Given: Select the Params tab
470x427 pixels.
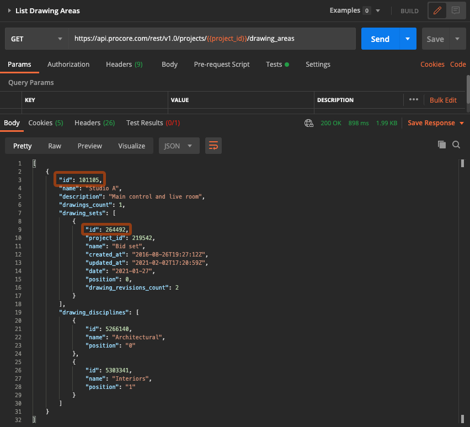Looking at the screenshot, I should tap(19, 65).
